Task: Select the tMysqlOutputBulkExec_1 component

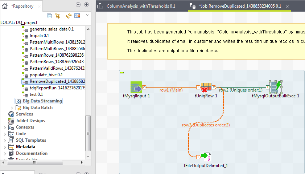Action: [x=276, y=87]
